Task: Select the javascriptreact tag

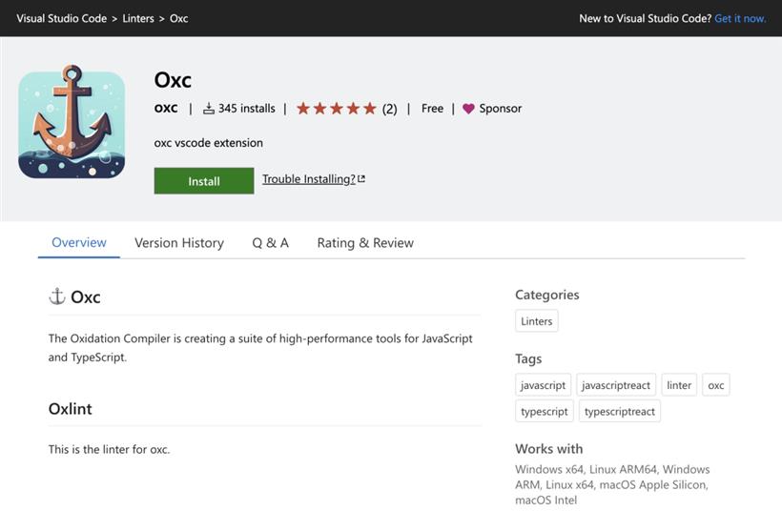Action: tap(616, 385)
